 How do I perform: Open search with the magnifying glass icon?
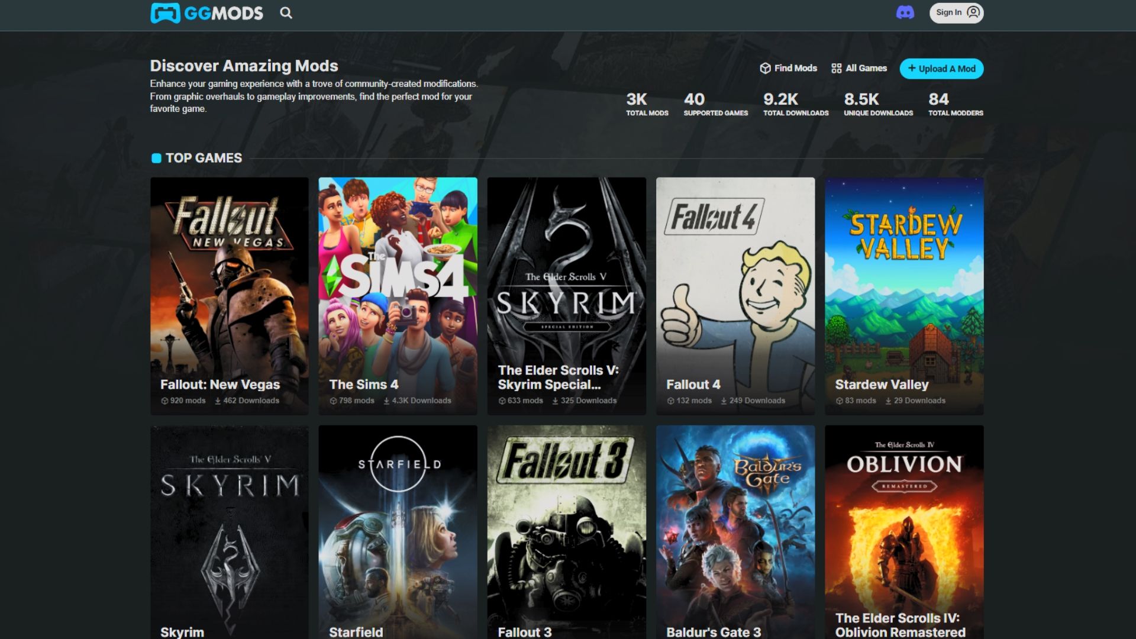pyautogui.click(x=286, y=13)
